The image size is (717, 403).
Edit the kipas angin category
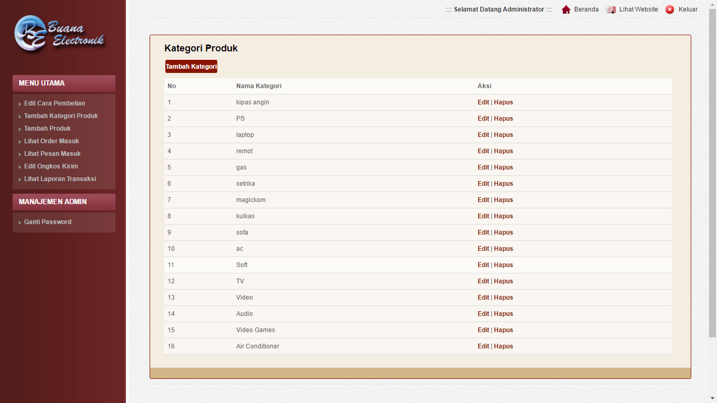tap(483, 102)
